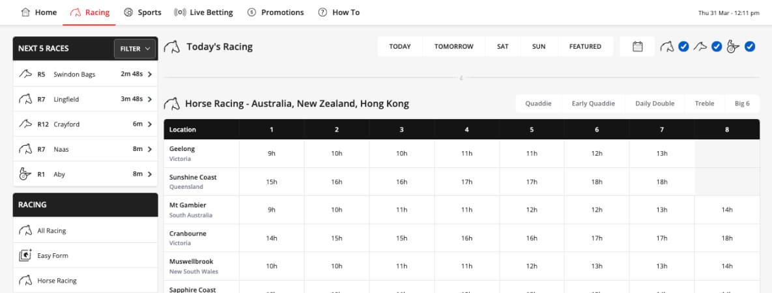Expand Aby R1 chevron

pyautogui.click(x=150, y=174)
